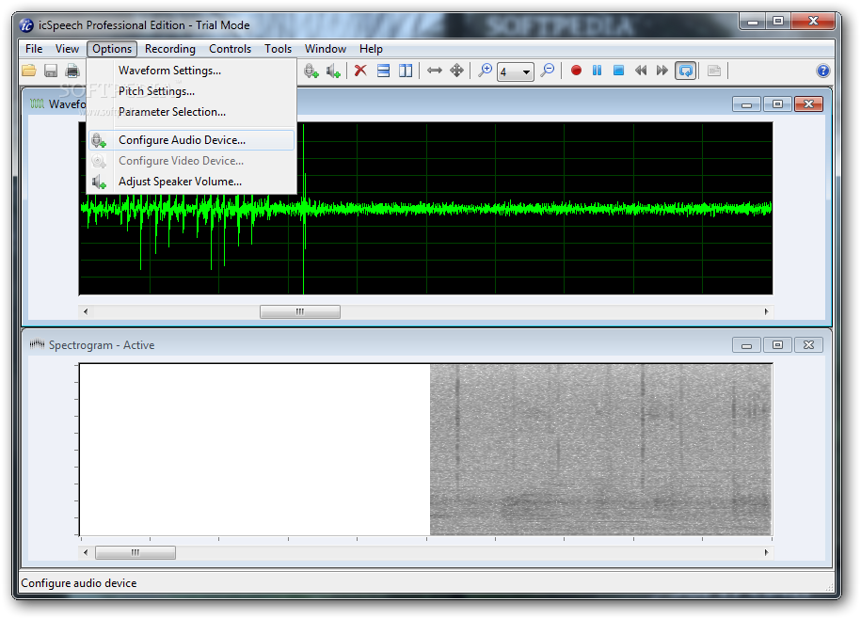Viewport: 861px width, 619px height.
Task: Choose Pitch Settings menu entry
Action: point(192,91)
